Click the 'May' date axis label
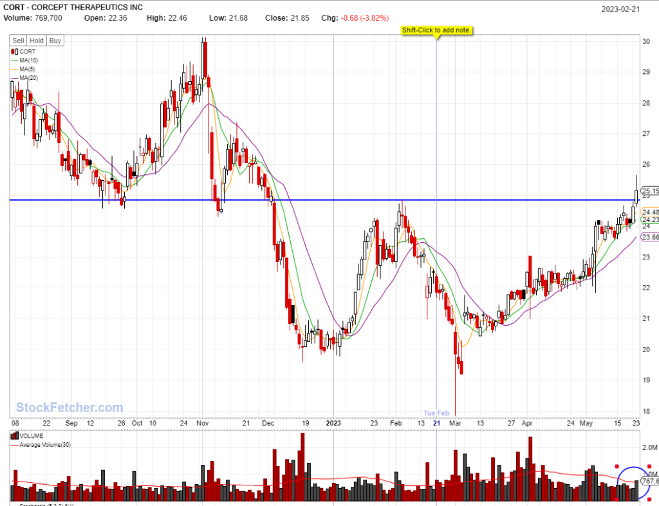The image size is (659, 506). pyautogui.click(x=586, y=423)
